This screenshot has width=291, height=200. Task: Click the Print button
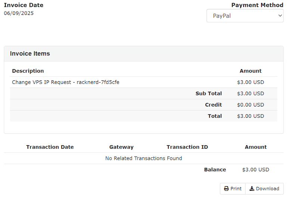[x=233, y=189]
